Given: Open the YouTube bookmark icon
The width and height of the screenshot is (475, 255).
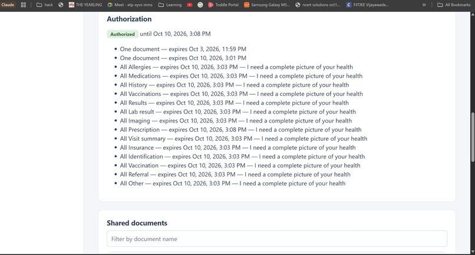Looking at the screenshot, I should [190, 5].
